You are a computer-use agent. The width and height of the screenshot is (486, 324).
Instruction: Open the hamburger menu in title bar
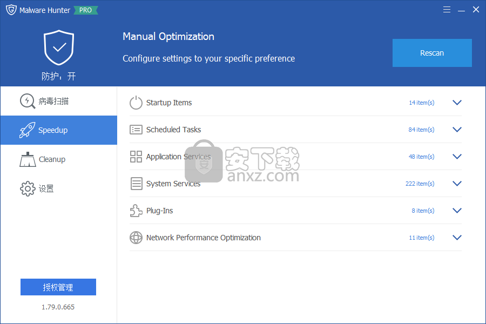[447, 10]
